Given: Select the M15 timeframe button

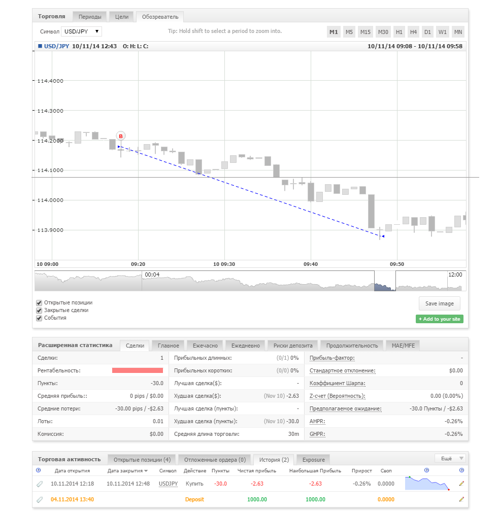Looking at the screenshot, I should coord(366,32).
